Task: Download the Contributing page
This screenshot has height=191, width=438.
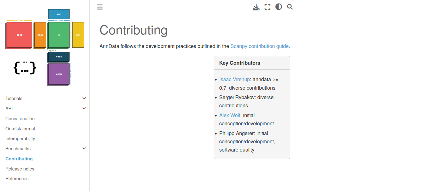Action: coord(256,7)
